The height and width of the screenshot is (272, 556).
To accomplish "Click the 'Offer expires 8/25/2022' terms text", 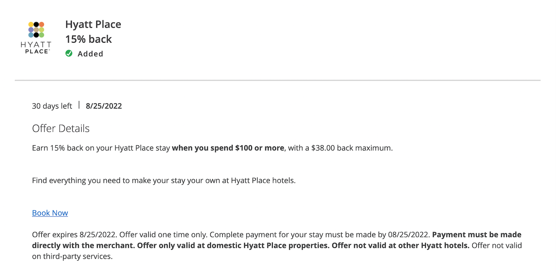I will click(74, 235).
